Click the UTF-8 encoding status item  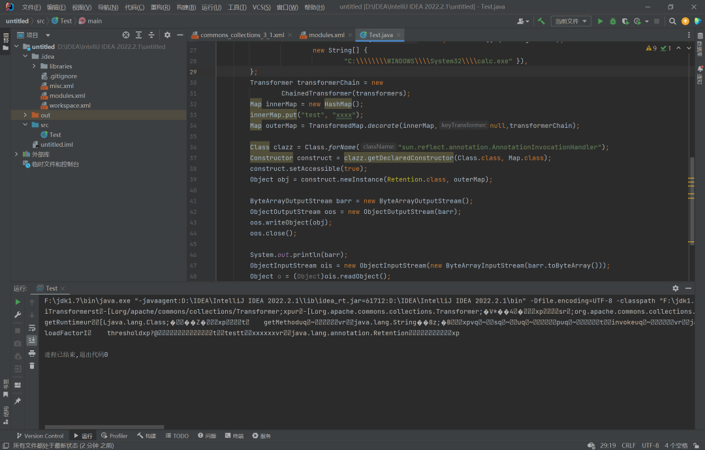(x=650, y=445)
